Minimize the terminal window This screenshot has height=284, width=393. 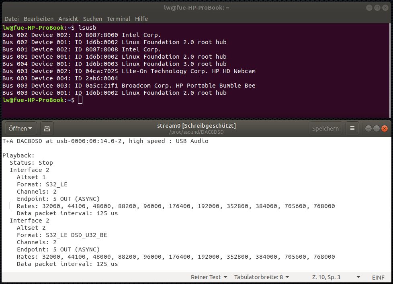click(369, 8)
